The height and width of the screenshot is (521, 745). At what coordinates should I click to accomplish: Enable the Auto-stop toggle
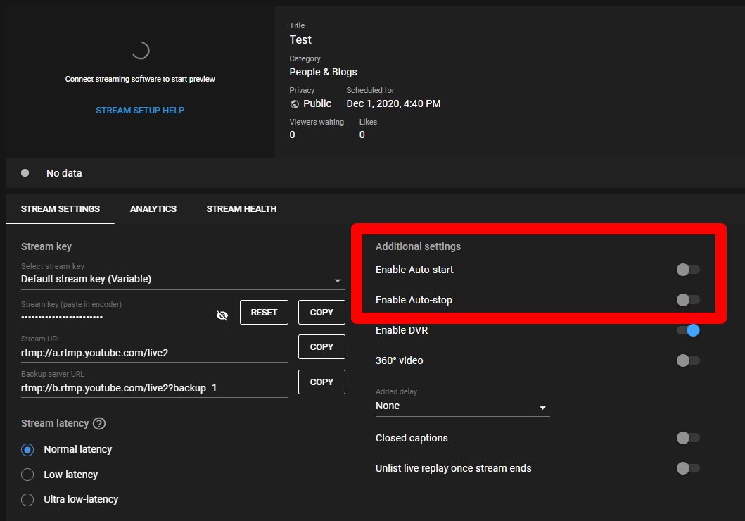(687, 300)
